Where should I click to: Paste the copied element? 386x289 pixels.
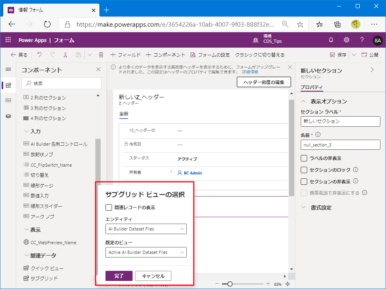click(78, 54)
